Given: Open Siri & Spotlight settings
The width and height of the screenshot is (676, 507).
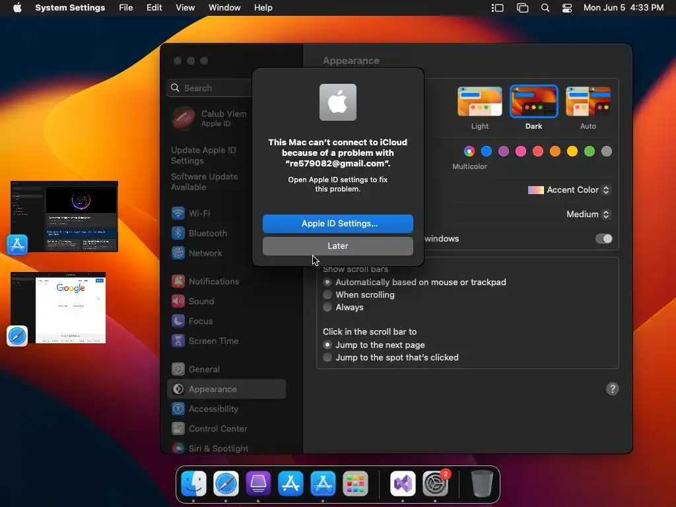Looking at the screenshot, I should pos(210,448).
